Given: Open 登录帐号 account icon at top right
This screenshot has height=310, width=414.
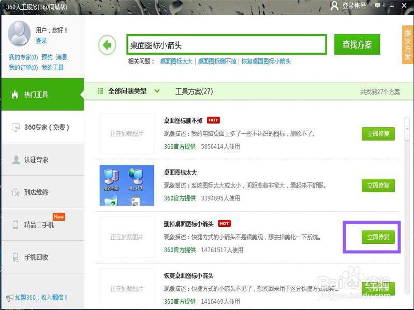Looking at the screenshot, I should pos(335,6).
